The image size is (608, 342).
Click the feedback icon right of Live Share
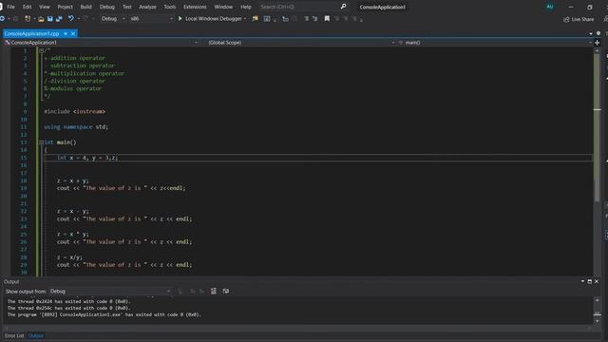(605, 19)
